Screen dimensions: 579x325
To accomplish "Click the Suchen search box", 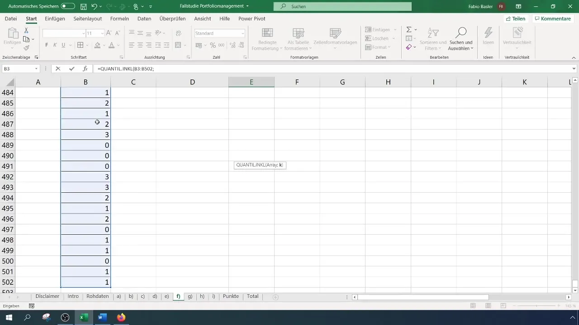I will pyautogui.click(x=342, y=6).
